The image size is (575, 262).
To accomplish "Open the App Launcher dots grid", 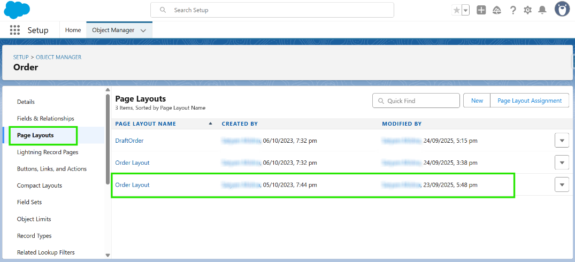I will pyautogui.click(x=14, y=30).
